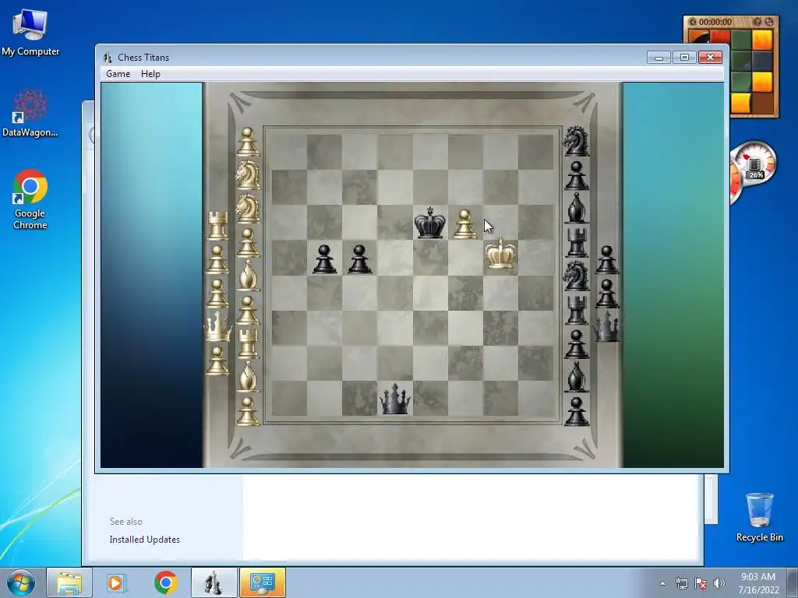Click the Chess Titans taskbar button
798x598 pixels.
214,582
